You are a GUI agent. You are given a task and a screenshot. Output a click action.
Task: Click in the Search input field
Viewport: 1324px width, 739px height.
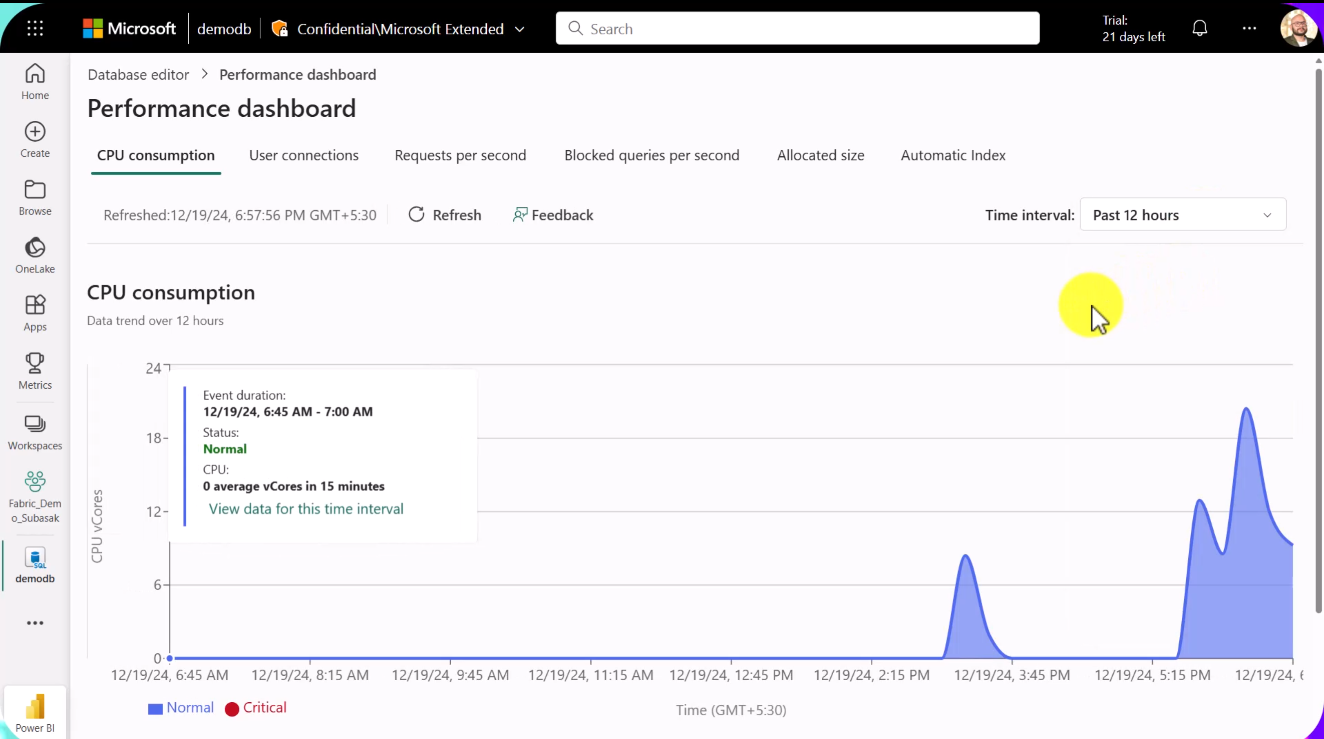pyautogui.click(x=797, y=28)
